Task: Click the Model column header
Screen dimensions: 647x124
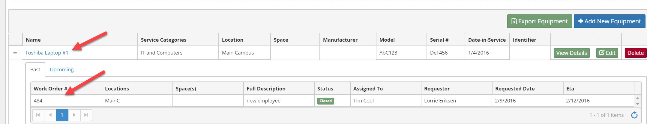Action: tap(401, 40)
